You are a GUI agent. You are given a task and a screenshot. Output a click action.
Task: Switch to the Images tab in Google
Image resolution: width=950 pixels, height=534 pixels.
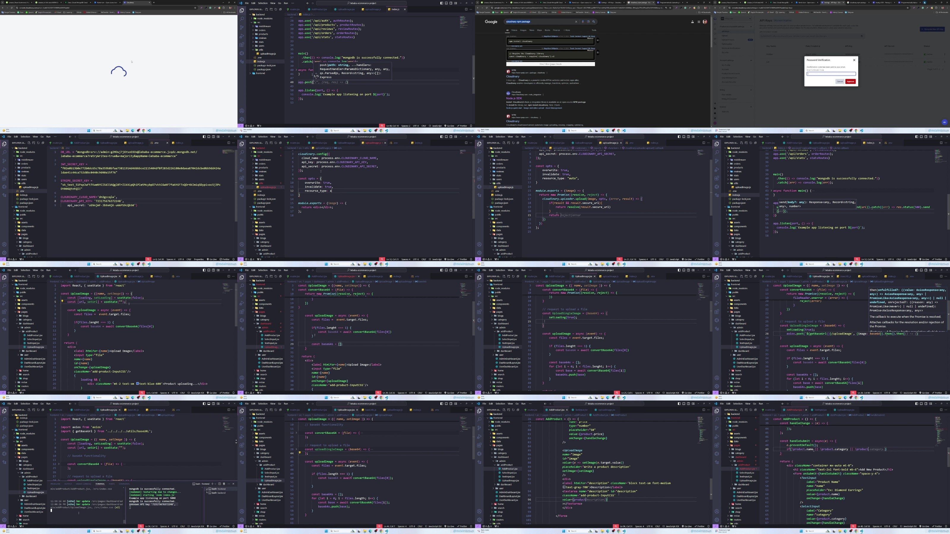pyautogui.click(x=523, y=30)
